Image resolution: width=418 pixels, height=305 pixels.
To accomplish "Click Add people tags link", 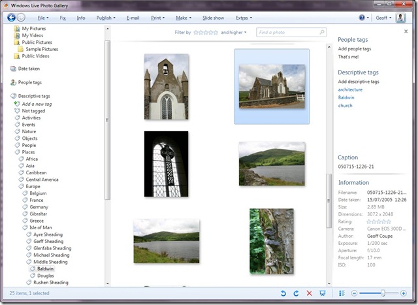I will pos(355,49).
